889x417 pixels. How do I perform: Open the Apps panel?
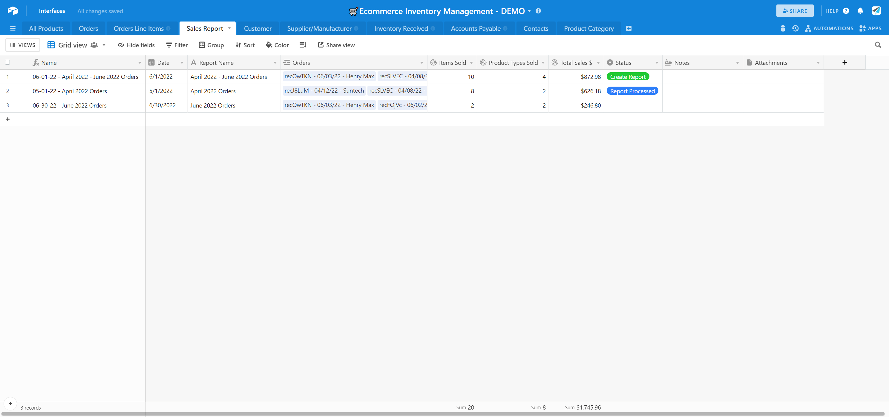(871, 29)
